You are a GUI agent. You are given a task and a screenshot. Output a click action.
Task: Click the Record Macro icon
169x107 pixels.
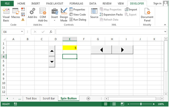click(23, 9)
